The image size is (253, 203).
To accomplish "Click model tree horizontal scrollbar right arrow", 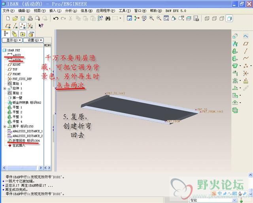I will tap(41, 168).
